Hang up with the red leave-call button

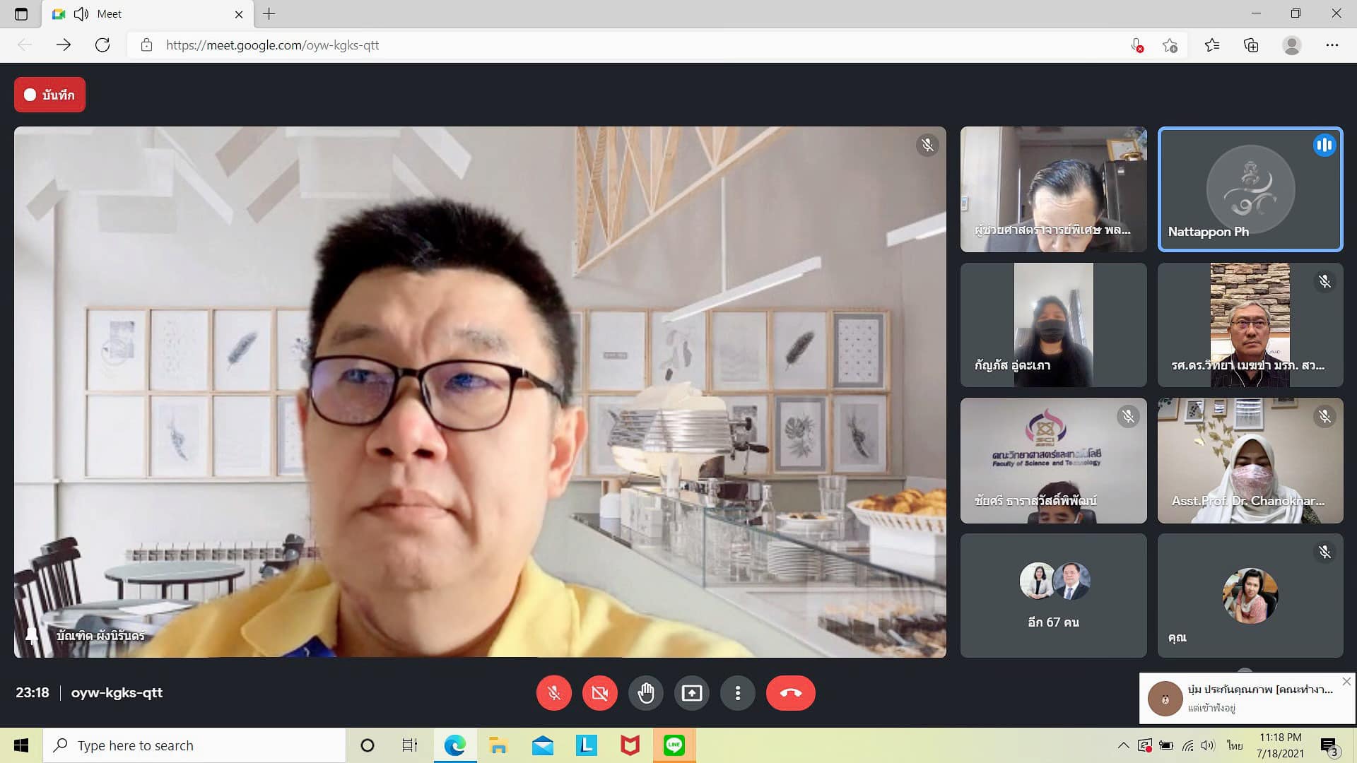coord(790,693)
